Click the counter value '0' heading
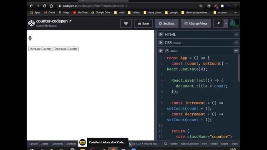This screenshot has height=150, width=267. pos(30,38)
